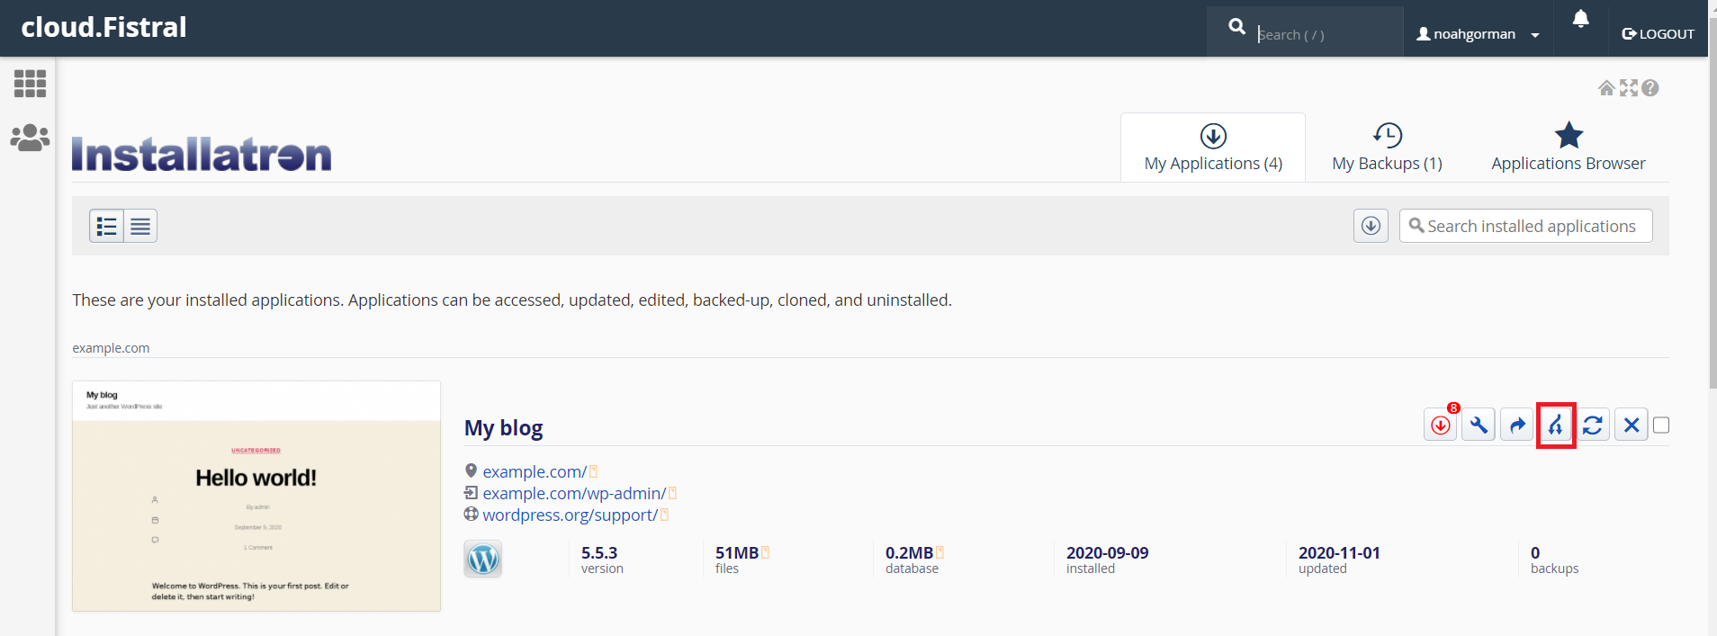This screenshot has height=636, width=1717.
Task: Click the My blog website thumbnail
Action: [256, 496]
